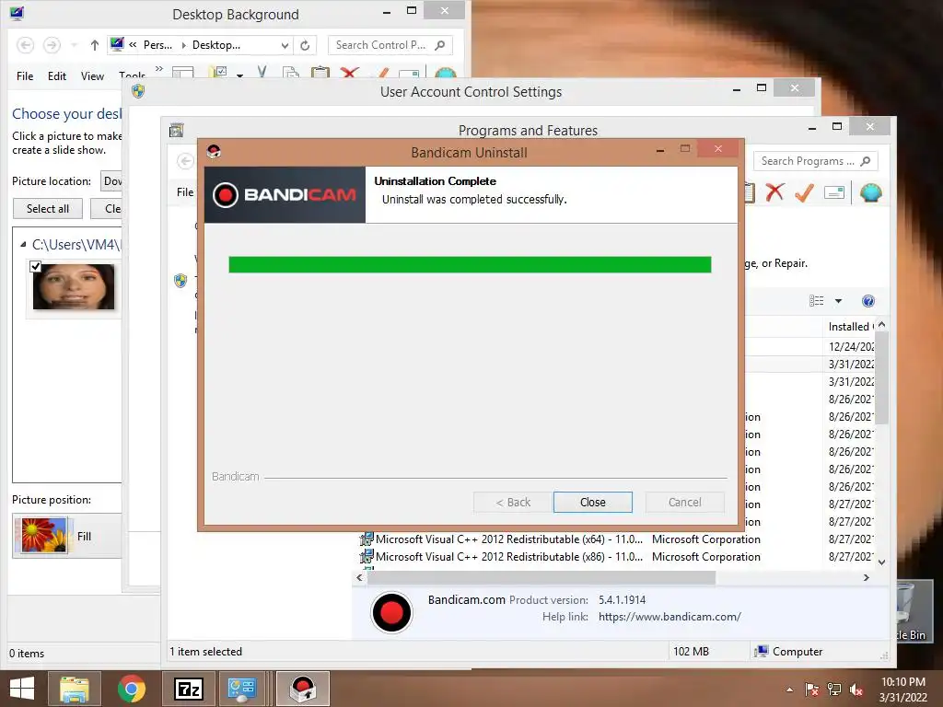Screen dimensions: 943x707
Task: Open the view options dropdown arrow
Action: coord(838,301)
